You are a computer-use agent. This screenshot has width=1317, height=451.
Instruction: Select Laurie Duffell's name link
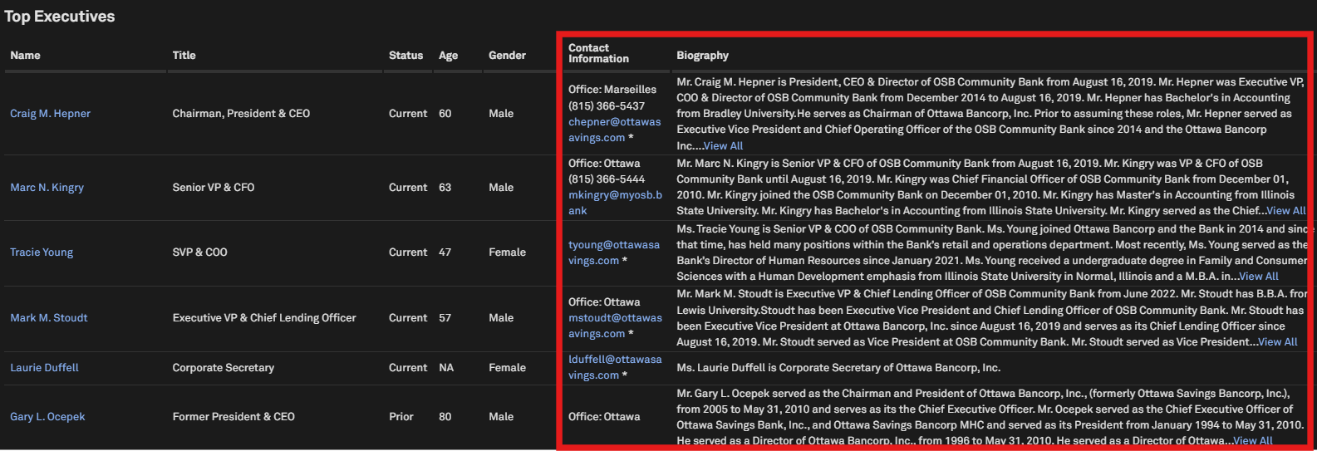44,368
